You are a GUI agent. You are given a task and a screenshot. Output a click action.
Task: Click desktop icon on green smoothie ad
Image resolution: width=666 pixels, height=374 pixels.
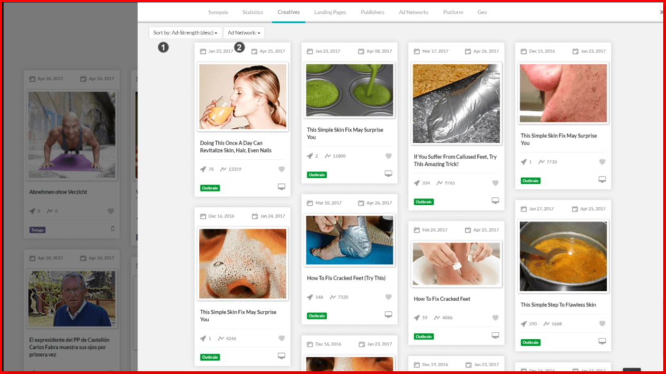pos(389,174)
